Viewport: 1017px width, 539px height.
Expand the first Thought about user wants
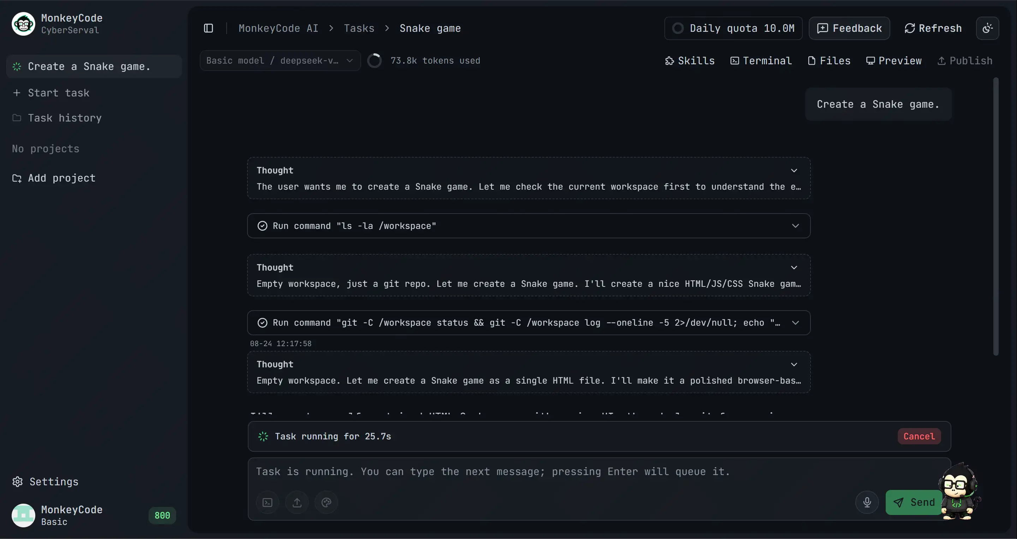(x=529, y=178)
